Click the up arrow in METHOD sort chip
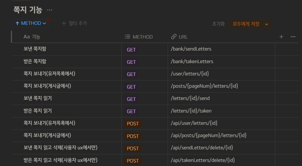Image resolution: width=302 pixels, height=166 pixels. [17, 23]
